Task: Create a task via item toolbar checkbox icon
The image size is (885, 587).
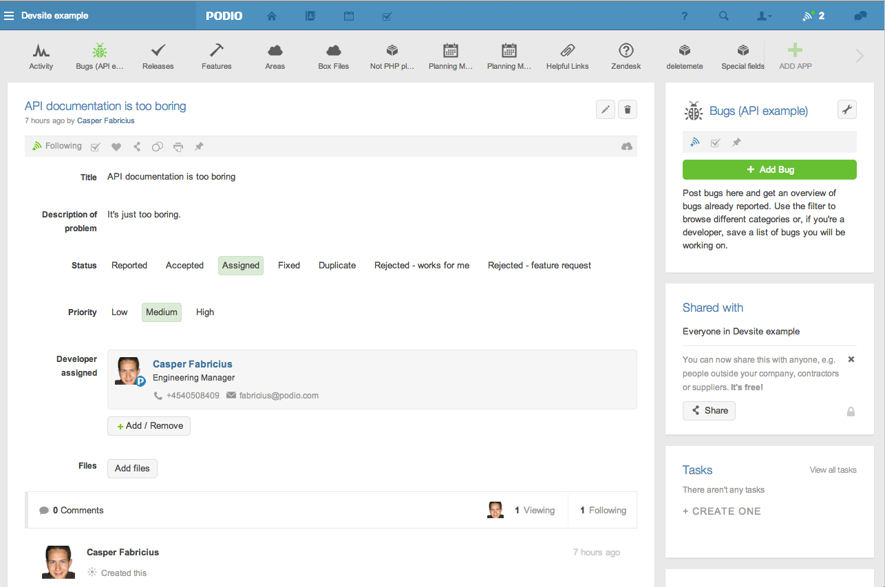Action: 96,147
